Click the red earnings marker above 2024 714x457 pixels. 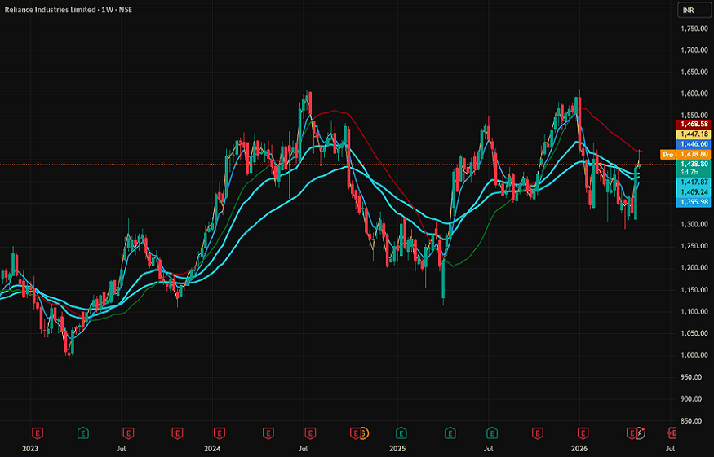coord(219,433)
